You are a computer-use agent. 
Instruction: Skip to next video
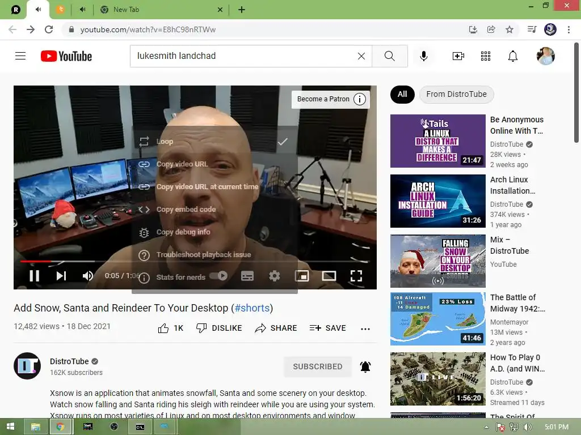coord(61,276)
